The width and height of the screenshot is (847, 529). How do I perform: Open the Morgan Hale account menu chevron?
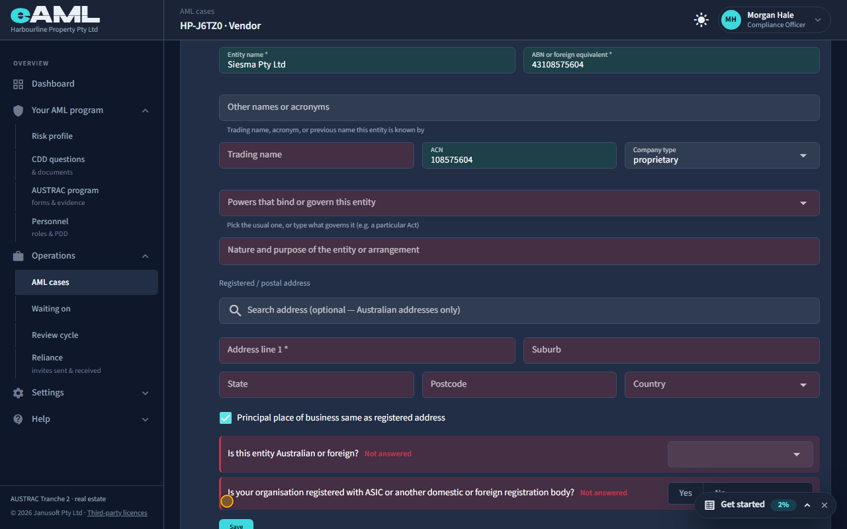818,20
